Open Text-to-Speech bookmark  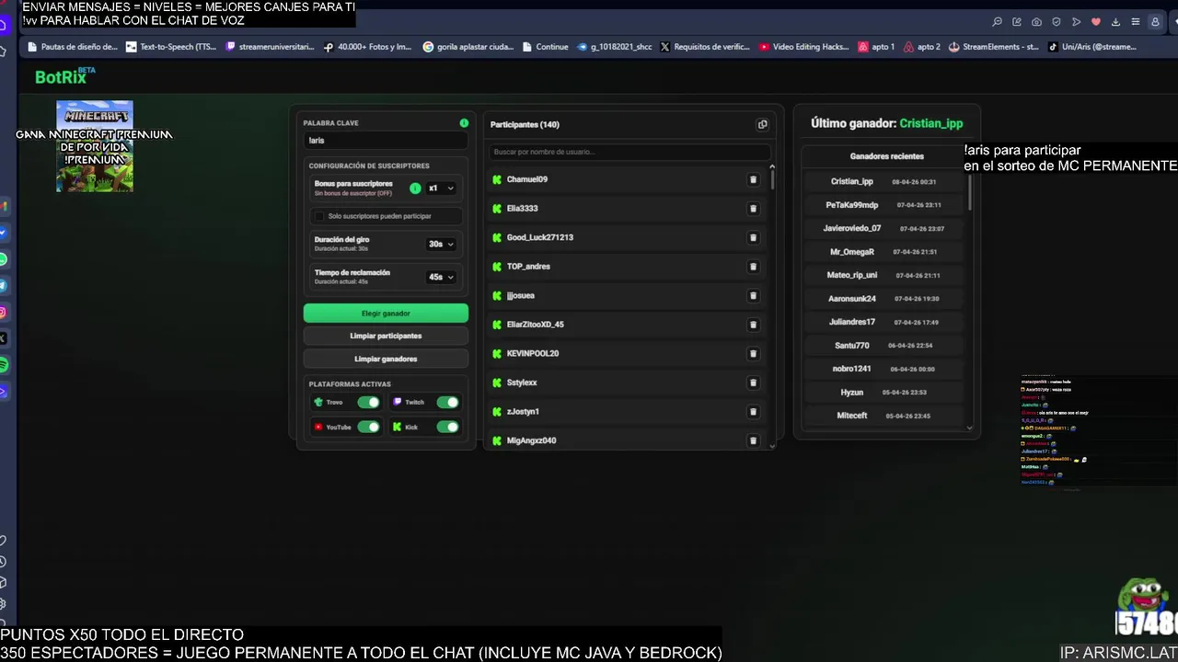[x=171, y=47]
